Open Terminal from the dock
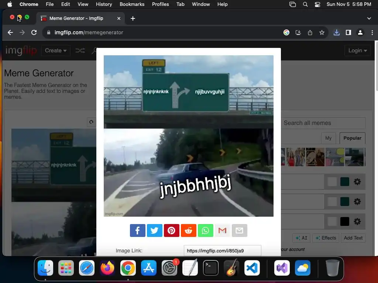This screenshot has height=283, width=378. click(x=211, y=268)
